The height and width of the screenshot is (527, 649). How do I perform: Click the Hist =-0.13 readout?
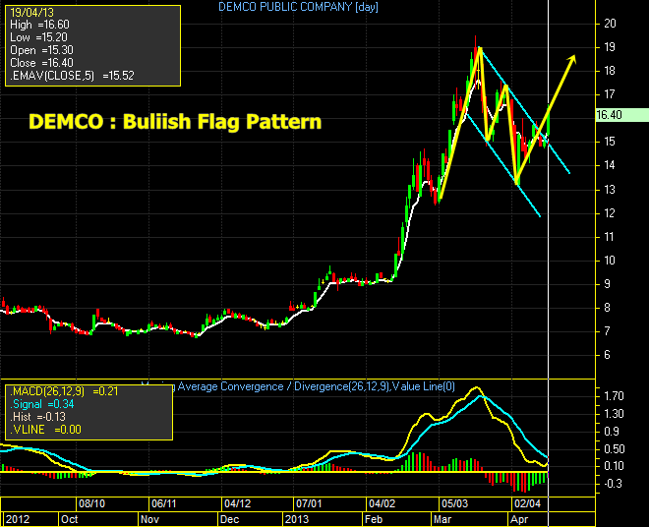pos(37,417)
